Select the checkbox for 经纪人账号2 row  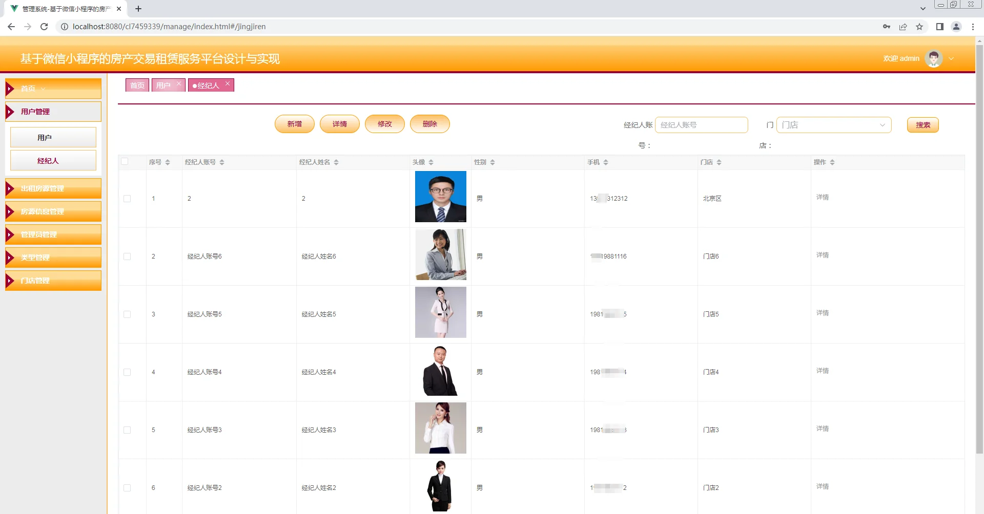tap(127, 488)
